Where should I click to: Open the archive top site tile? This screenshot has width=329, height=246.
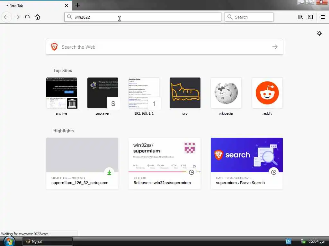tap(62, 93)
